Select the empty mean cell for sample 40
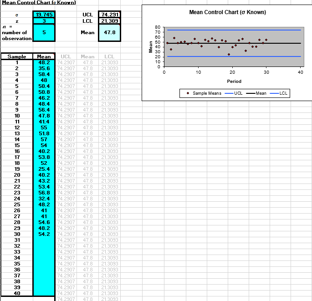The image size is (312, 301). click(44, 293)
